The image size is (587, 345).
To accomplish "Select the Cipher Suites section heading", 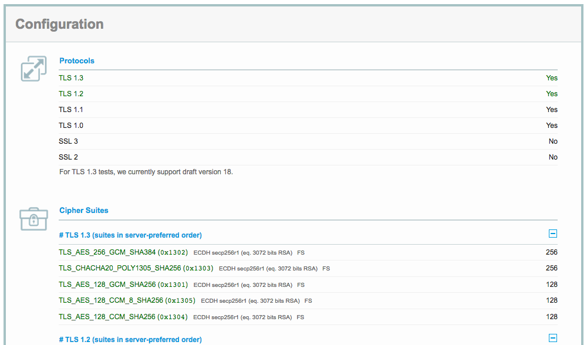I will pyautogui.click(x=84, y=210).
